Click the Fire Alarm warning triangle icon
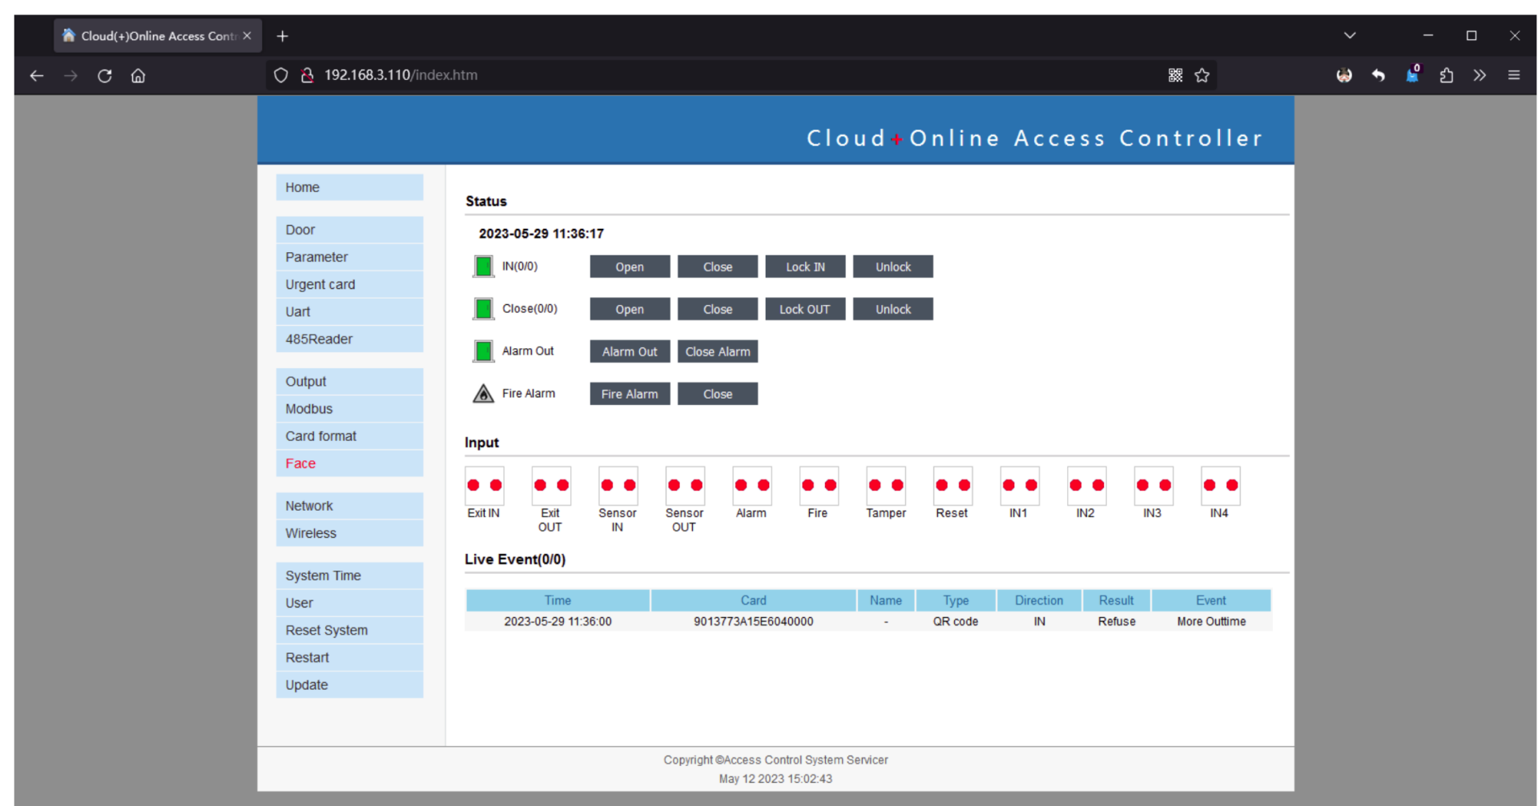This screenshot has width=1538, height=806. (x=483, y=394)
